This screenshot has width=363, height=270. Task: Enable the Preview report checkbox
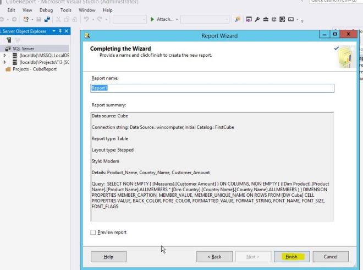(x=94, y=232)
